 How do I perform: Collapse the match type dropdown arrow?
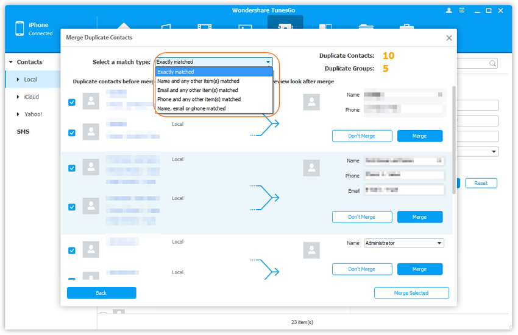tap(268, 62)
